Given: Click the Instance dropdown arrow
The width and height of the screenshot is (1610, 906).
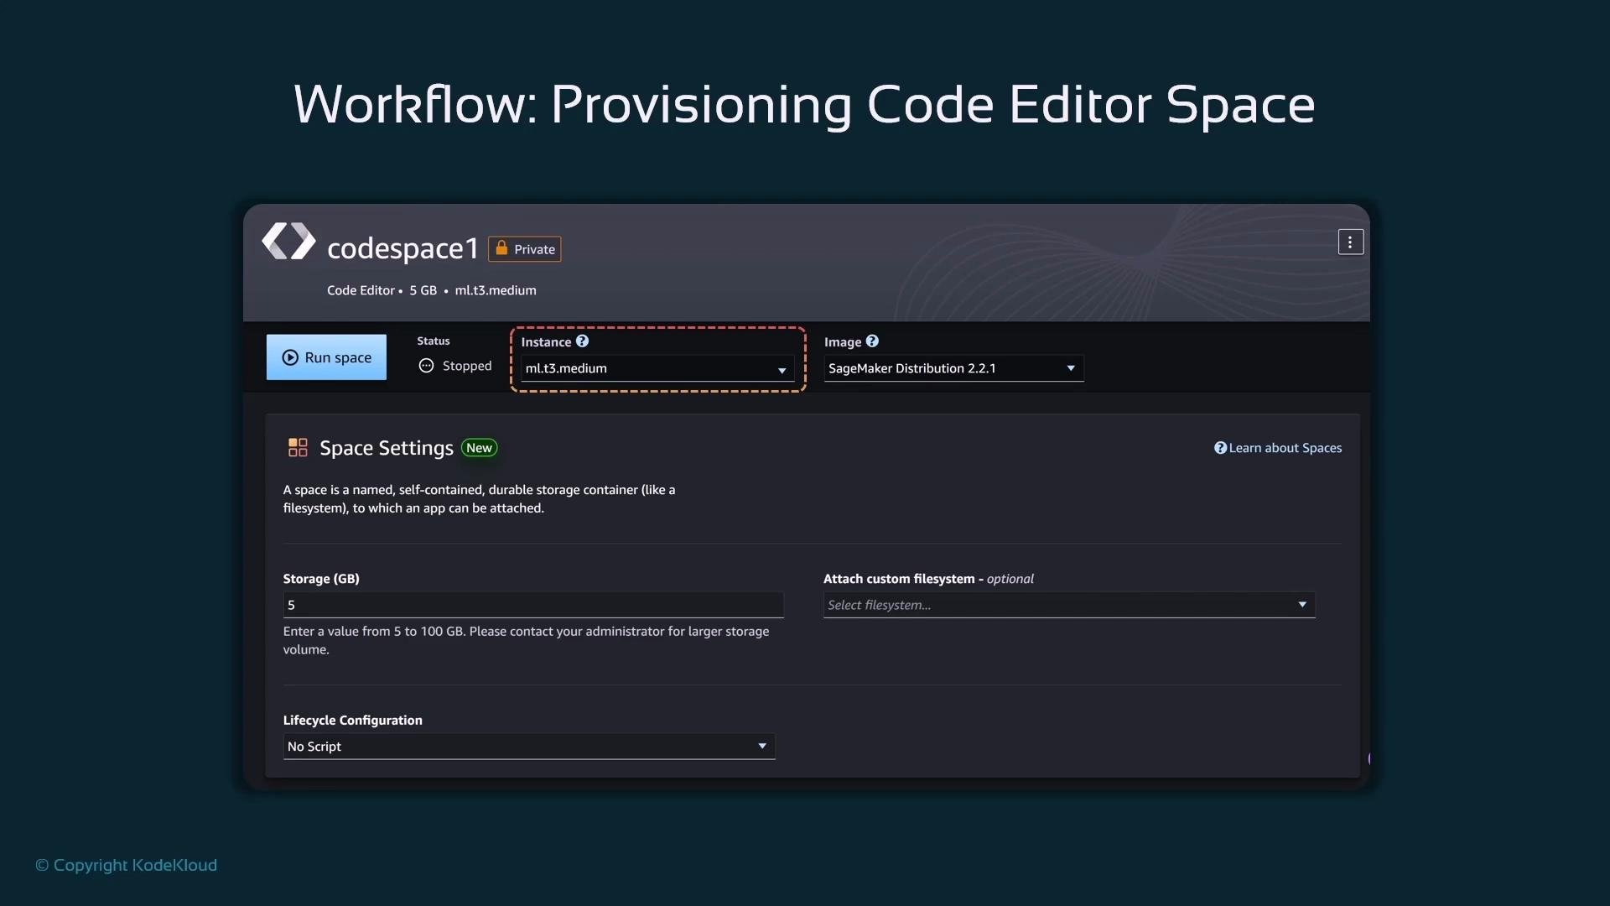Looking at the screenshot, I should 782,370.
